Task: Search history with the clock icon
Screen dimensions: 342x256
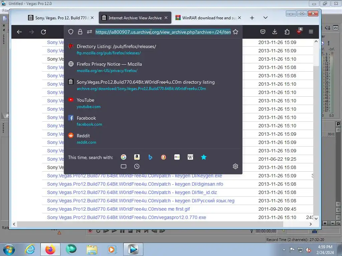Action: [x=137, y=166]
